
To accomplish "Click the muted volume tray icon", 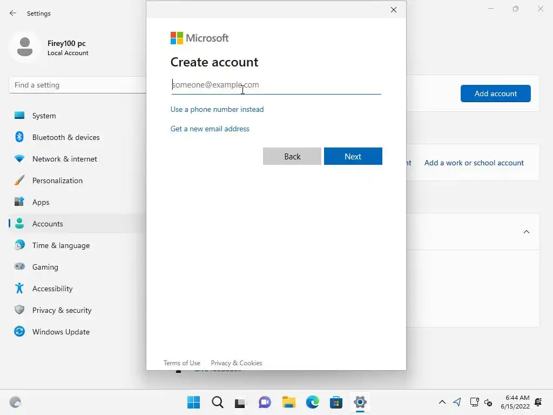I will pos(488,402).
